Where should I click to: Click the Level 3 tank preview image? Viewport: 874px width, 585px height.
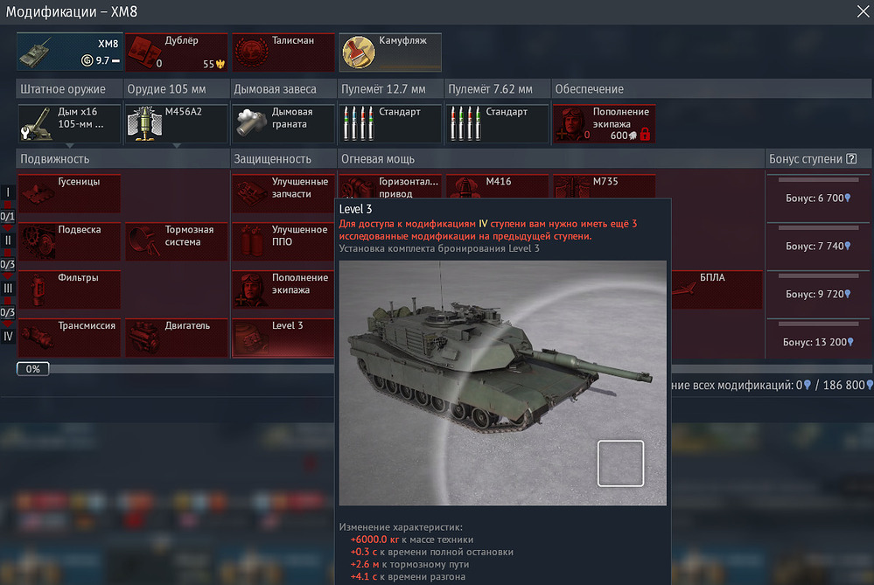click(503, 383)
